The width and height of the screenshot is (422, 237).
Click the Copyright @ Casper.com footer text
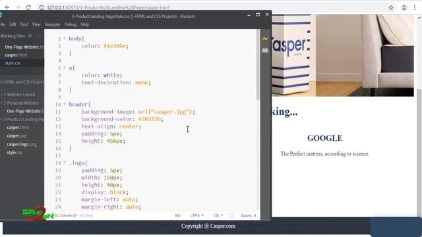208,226
